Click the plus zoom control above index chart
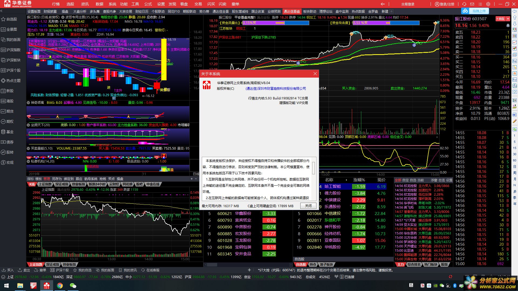The width and height of the screenshot is (518, 291). (x=192, y=179)
